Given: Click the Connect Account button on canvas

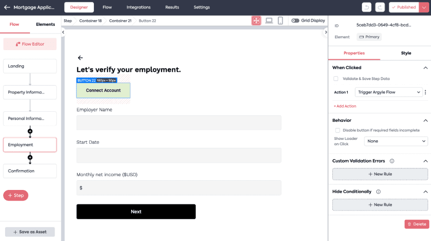Looking at the screenshot, I should point(103,91).
